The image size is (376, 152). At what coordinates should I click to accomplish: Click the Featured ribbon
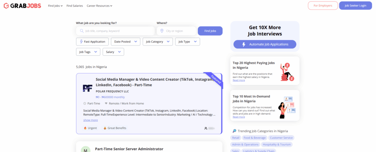pyautogui.click(x=215, y=79)
